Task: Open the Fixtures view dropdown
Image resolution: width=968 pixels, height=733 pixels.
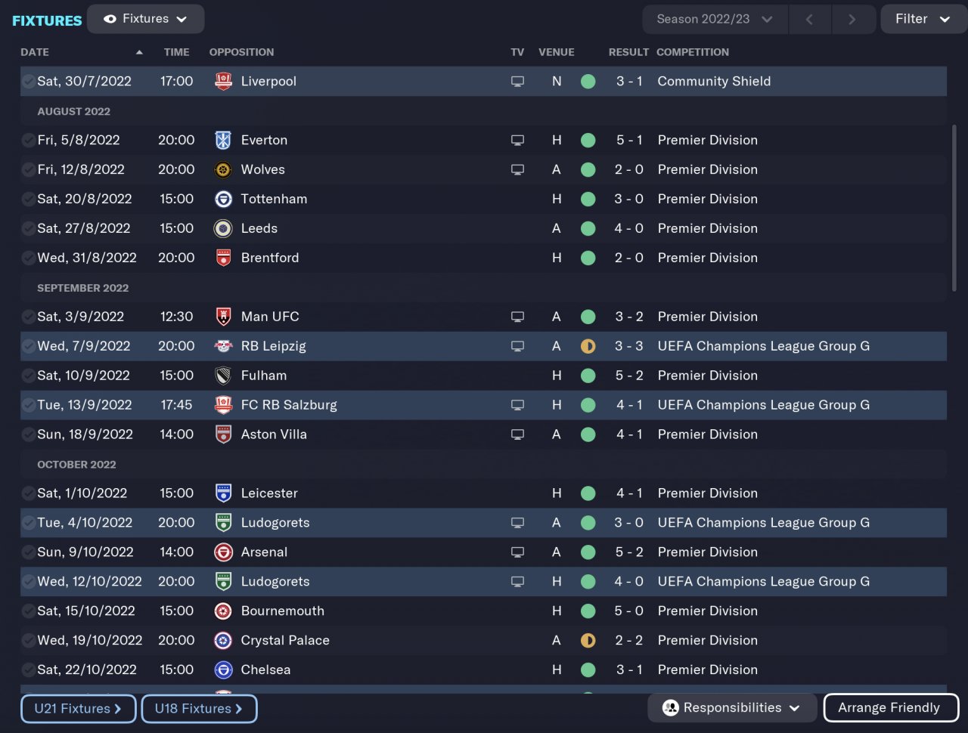Action: coord(146,19)
